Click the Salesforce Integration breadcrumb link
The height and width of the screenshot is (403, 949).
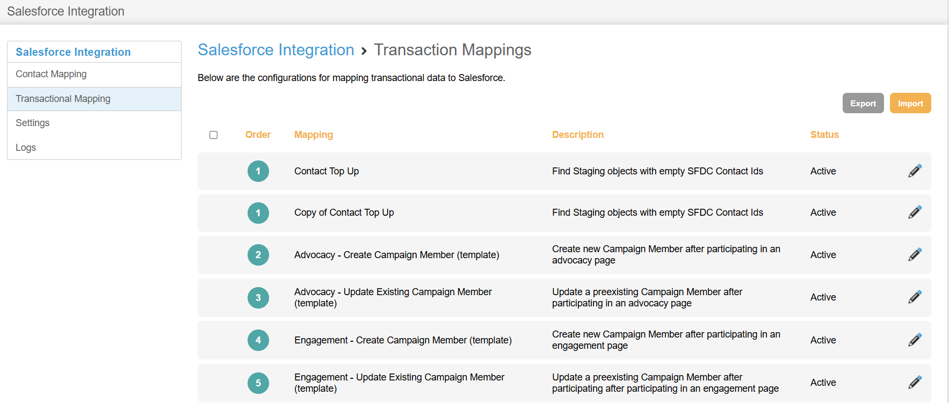(276, 49)
